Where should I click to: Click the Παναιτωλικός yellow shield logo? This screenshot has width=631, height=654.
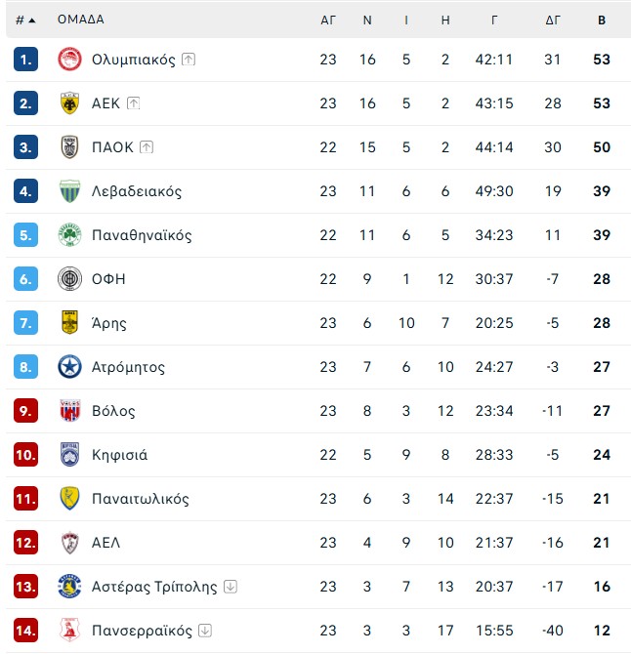click(x=69, y=499)
